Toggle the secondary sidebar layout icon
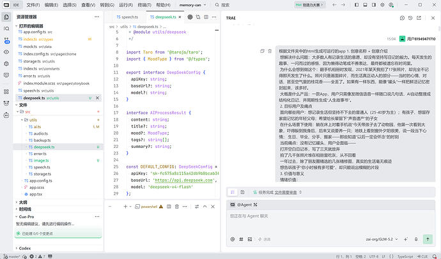 [374, 4]
